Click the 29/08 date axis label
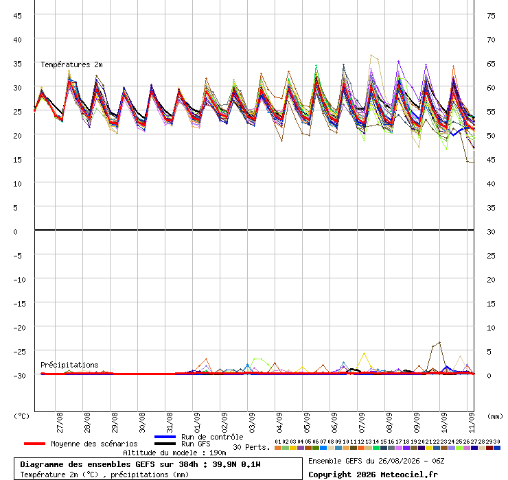The image size is (508, 480). point(115,422)
